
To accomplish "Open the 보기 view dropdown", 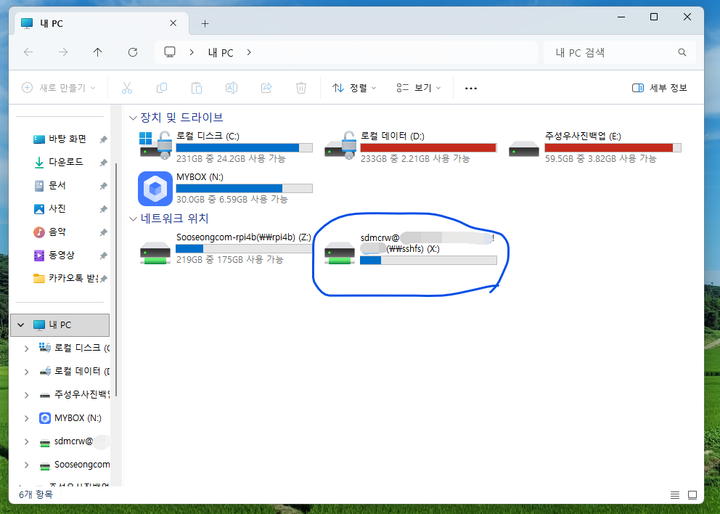I will pyautogui.click(x=419, y=88).
